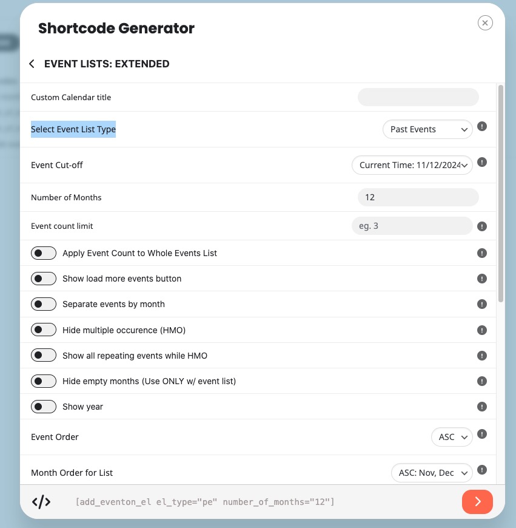The image size is (516, 528).
Task: Click info icon next to Show year
Action: 481,407
